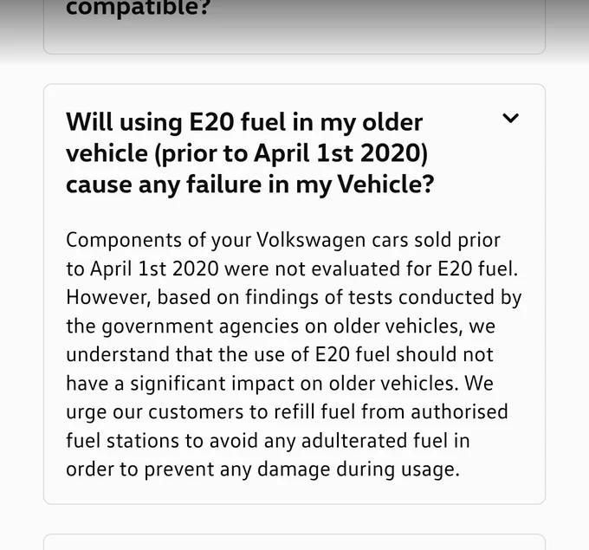
Task: Click 'April 1st 2020' in the question heading
Action: point(340,153)
